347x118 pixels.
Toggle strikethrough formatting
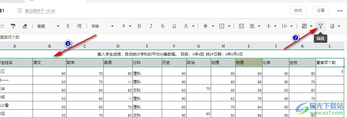coord(163,26)
